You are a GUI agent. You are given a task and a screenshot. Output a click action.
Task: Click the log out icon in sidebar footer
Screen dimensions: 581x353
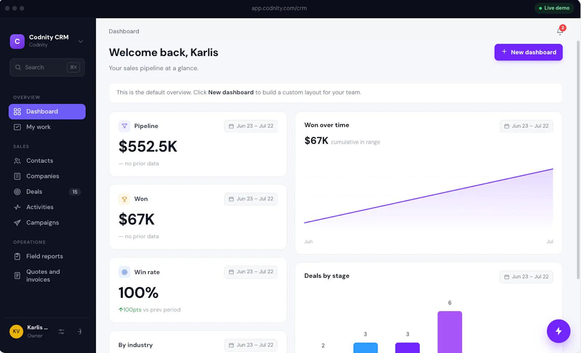point(79,332)
